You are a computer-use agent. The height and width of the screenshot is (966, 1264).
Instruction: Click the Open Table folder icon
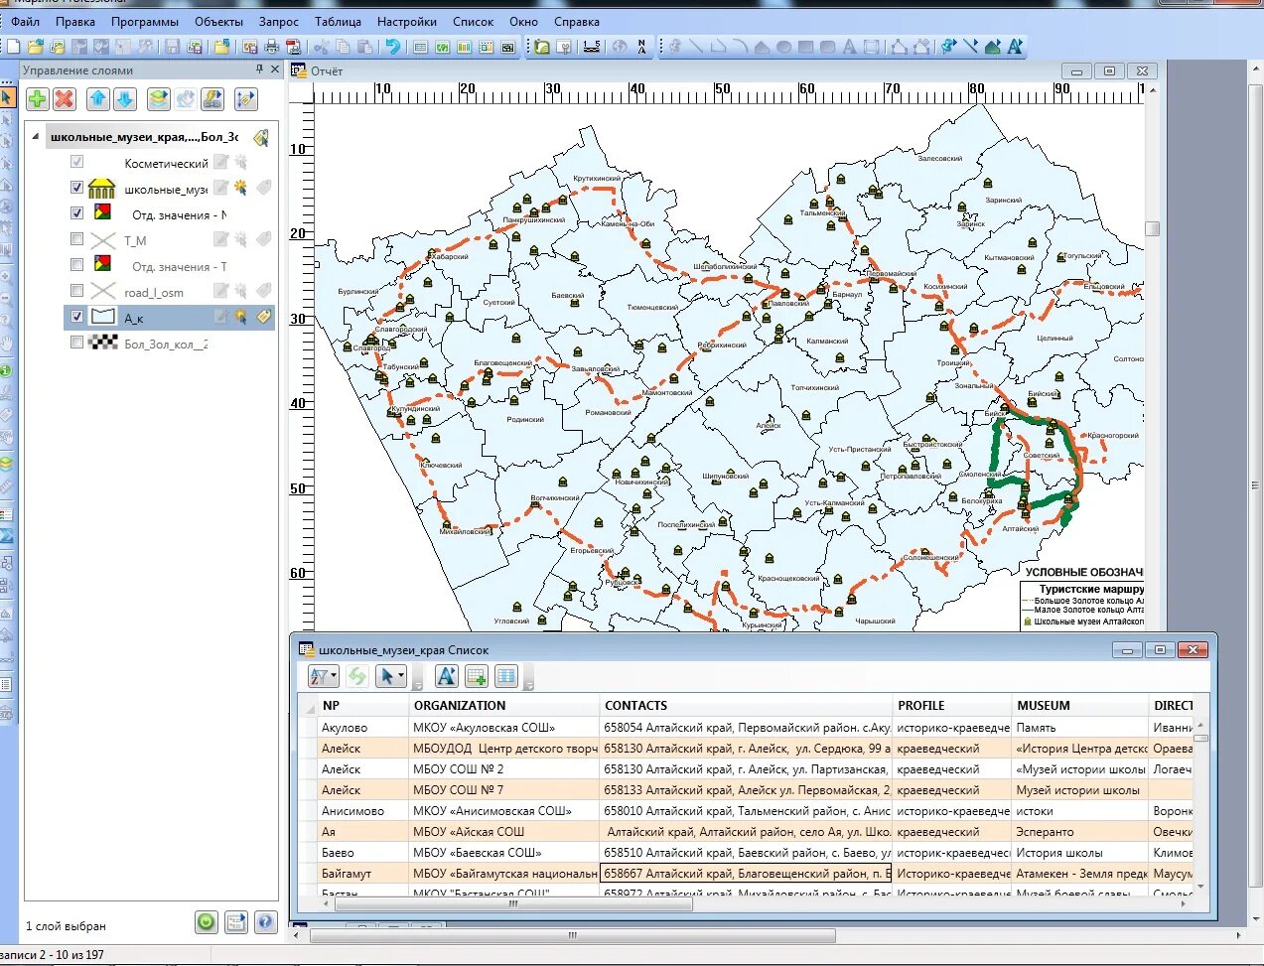35,47
